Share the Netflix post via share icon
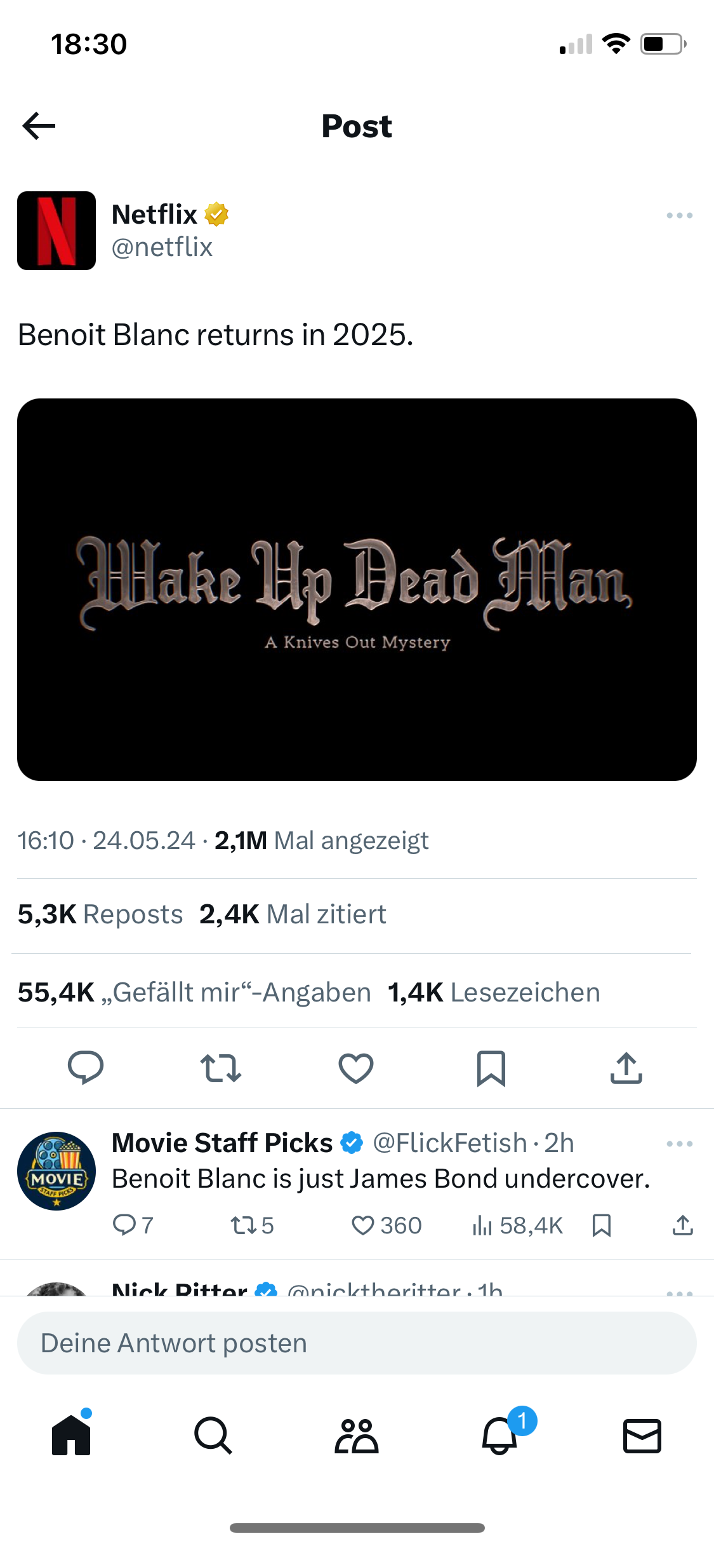Viewport: 714px width, 1548px height. point(626,1068)
